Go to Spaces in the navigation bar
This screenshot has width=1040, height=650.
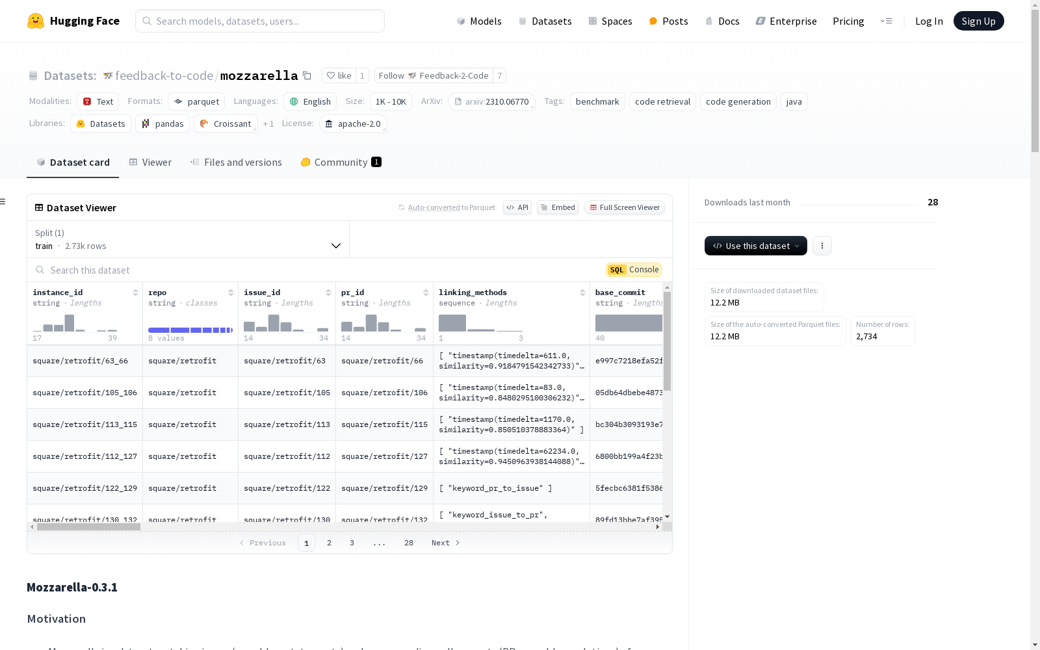click(610, 21)
